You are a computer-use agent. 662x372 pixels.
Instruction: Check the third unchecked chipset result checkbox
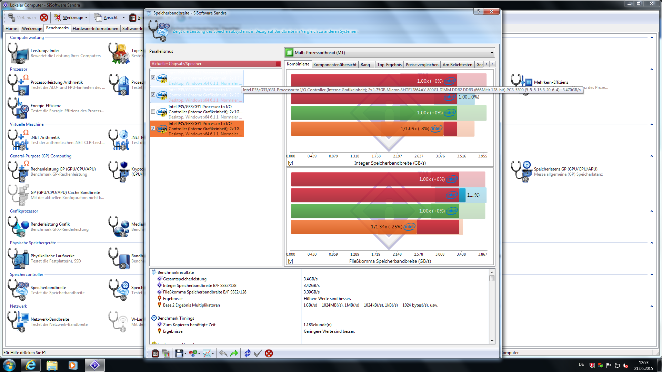153,112
